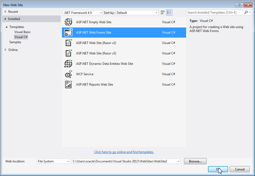Click the ASP.NET Empty Web Site globe icon
255x176 pixels.
68,22
